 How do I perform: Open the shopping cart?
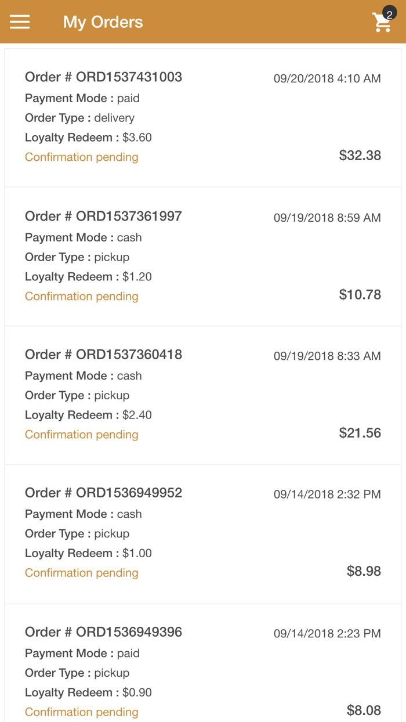382,23
